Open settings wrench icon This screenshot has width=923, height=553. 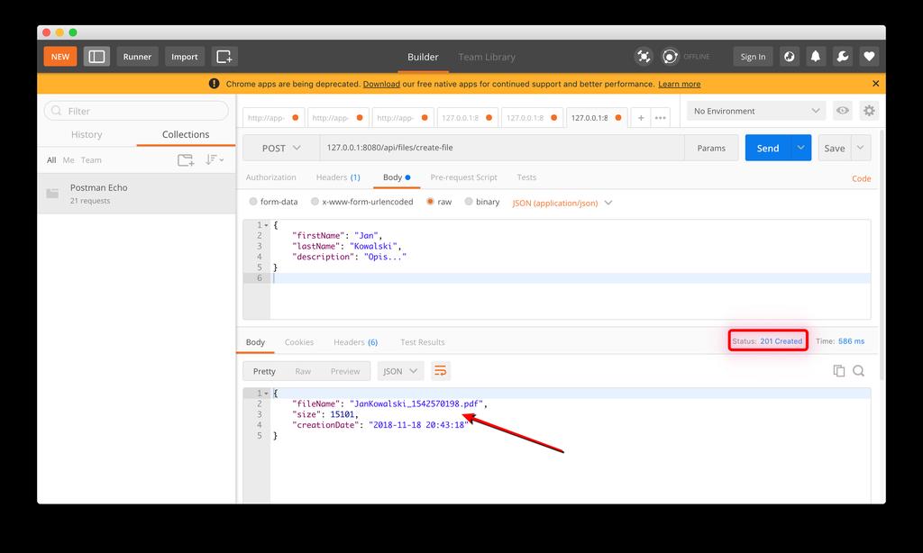(x=843, y=57)
